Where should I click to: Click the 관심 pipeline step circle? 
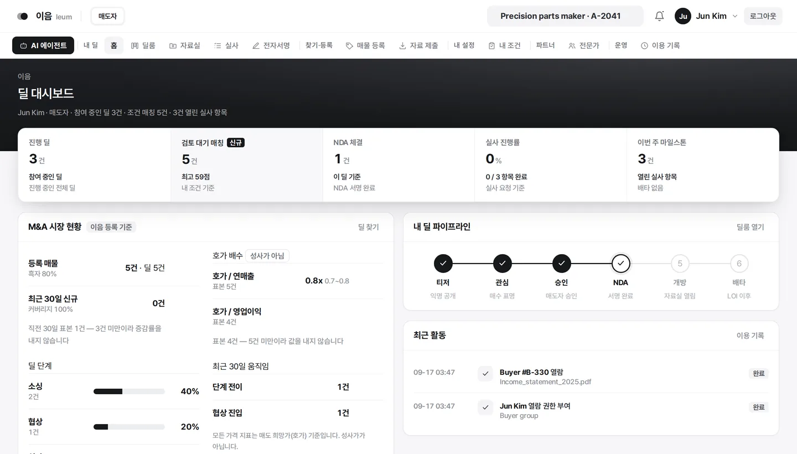(x=502, y=264)
